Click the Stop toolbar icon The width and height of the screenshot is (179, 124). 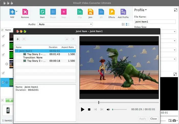[64, 12]
